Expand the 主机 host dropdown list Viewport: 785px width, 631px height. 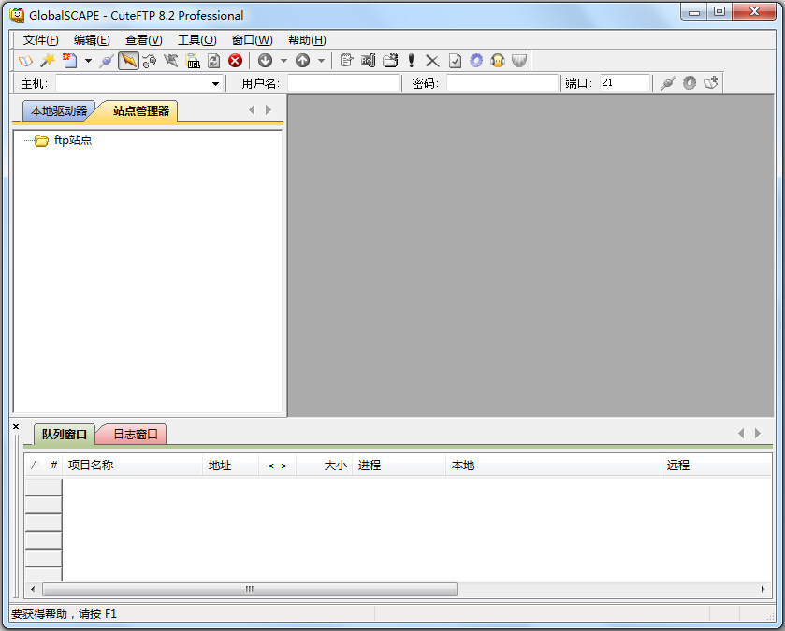coord(215,84)
